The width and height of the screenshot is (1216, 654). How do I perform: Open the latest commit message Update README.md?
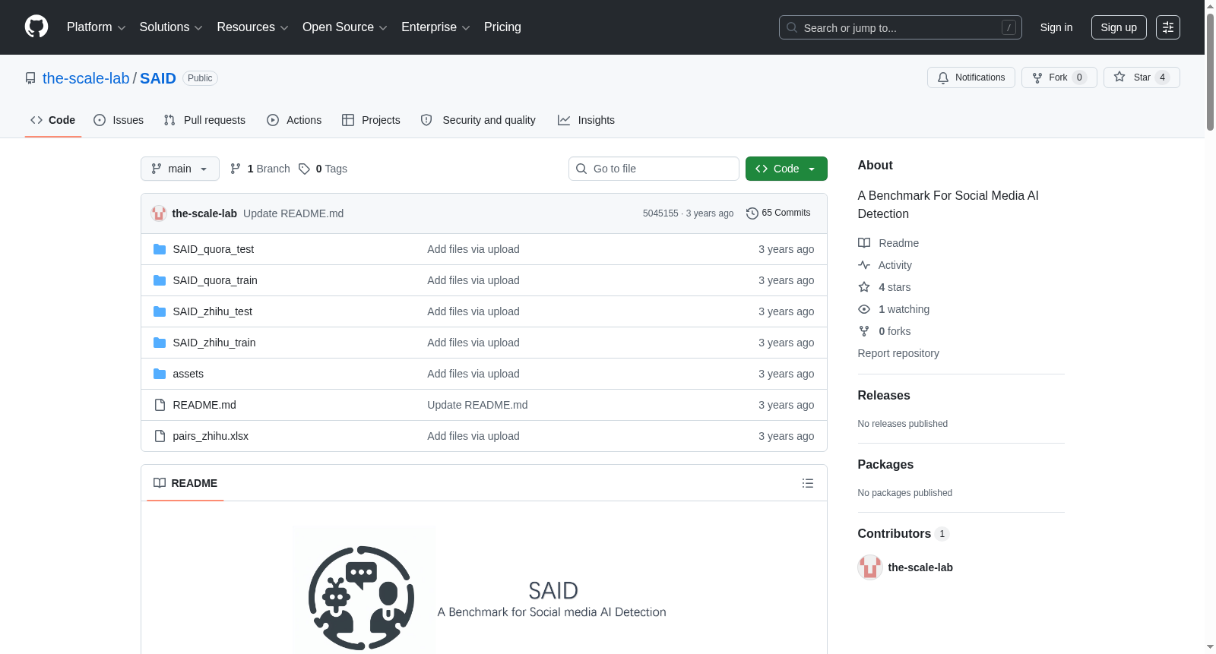[x=293, y=213]
